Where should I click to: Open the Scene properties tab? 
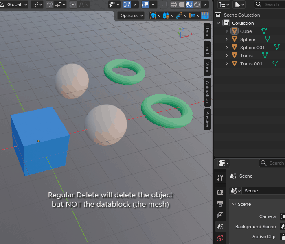220,227
